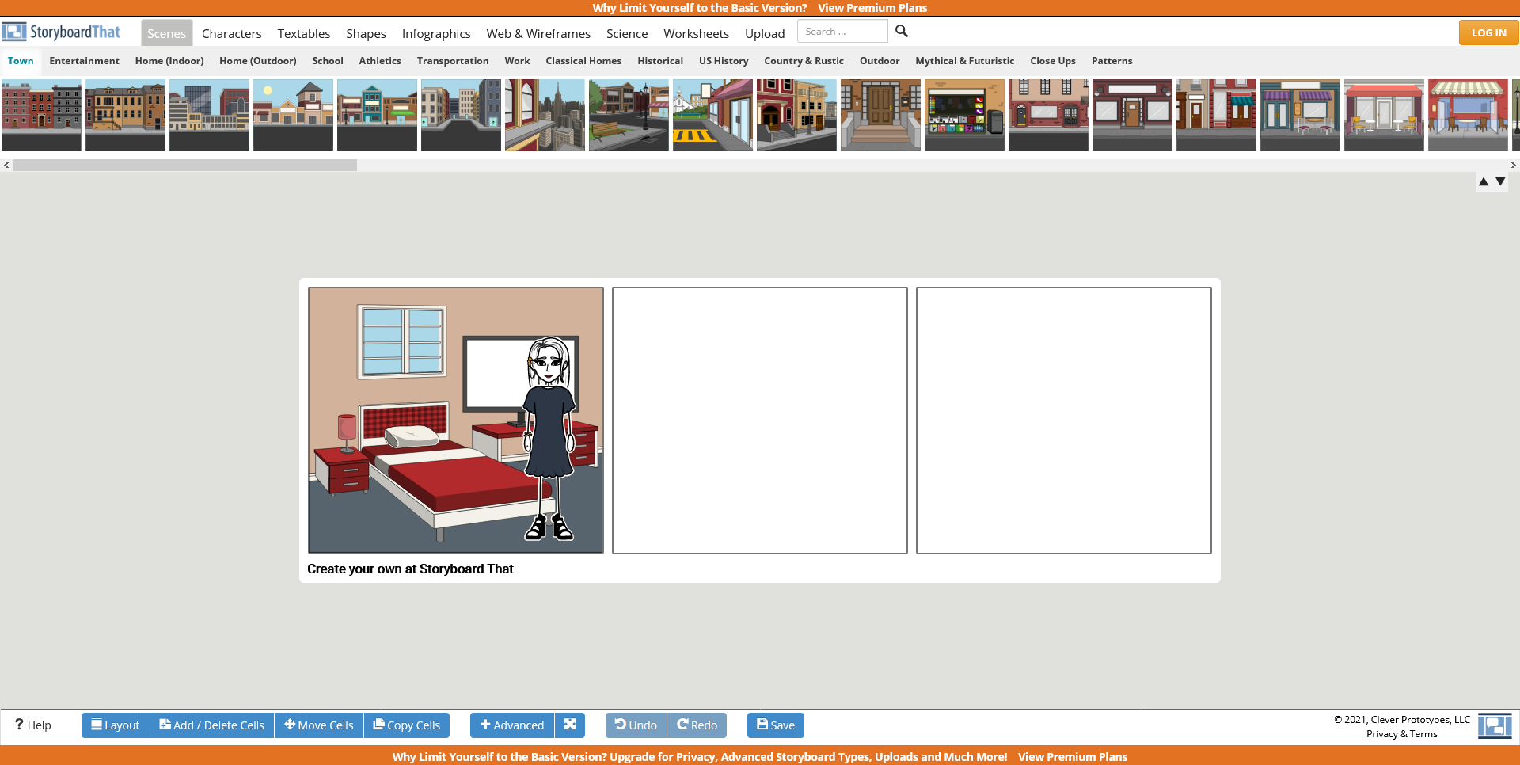Screen dimensions: 1520x765
Task: Select the wooden front door scene thumbnail
Action: [880, 115]
